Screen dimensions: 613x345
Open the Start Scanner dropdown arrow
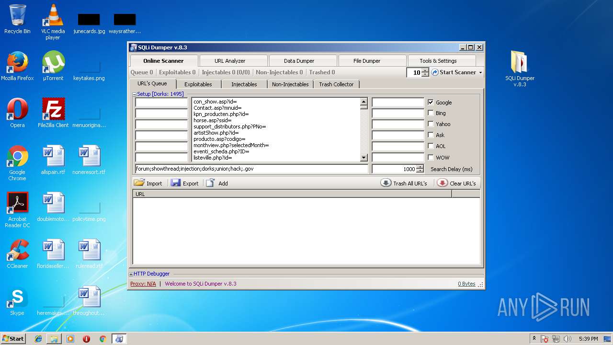coord(480,73)
